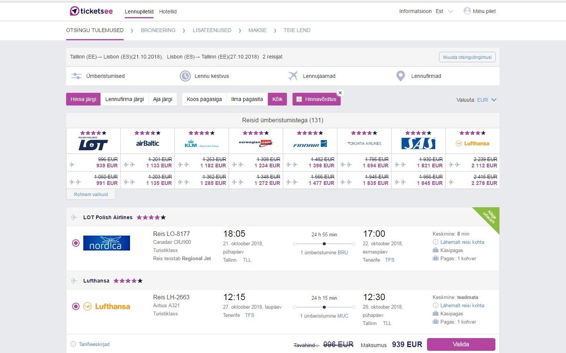The image size is (566, 353).
Task: Open the Nordica airline logo in flight details
Action: pyautogui.click(x=107, y=243)
